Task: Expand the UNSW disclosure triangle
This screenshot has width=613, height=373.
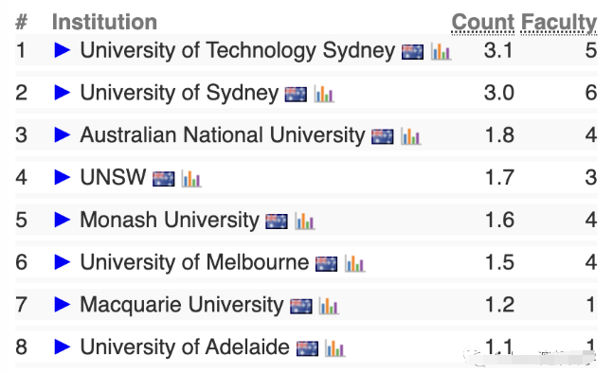Action: [x=63, y=177]
